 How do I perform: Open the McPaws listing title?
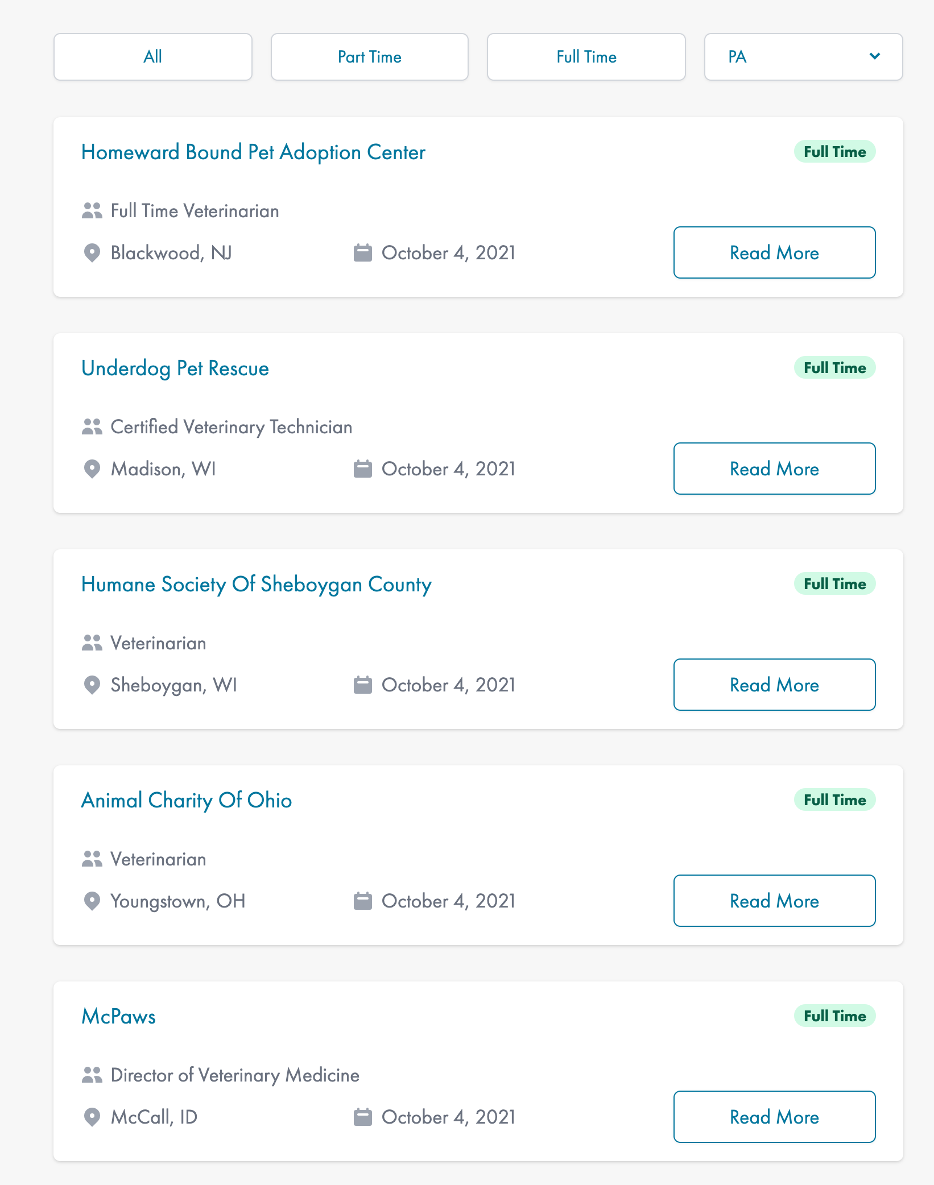pos(118,1017)
